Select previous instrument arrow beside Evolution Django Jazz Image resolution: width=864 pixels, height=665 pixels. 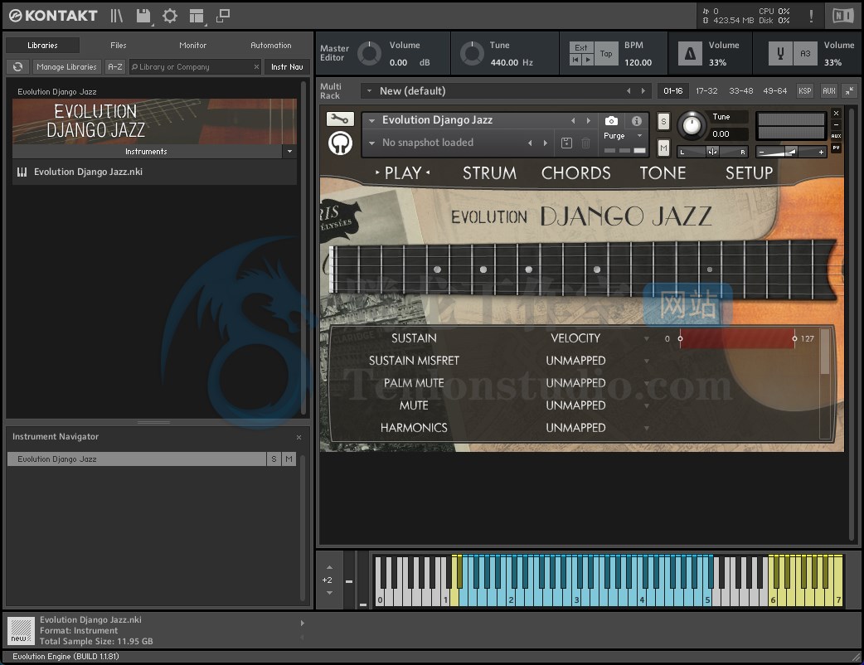pyautogui.click(x=573, y=120)
